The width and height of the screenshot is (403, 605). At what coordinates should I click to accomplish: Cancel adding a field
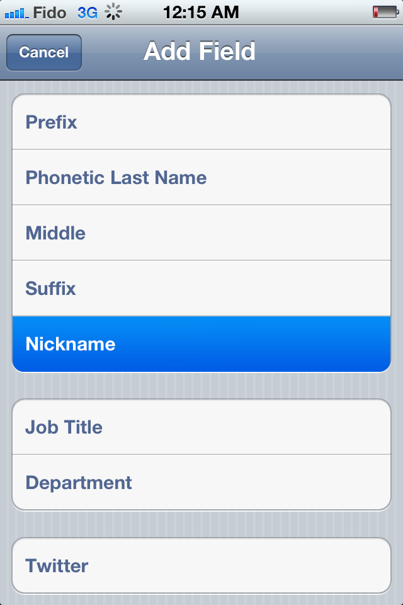[x=44, y=52]
